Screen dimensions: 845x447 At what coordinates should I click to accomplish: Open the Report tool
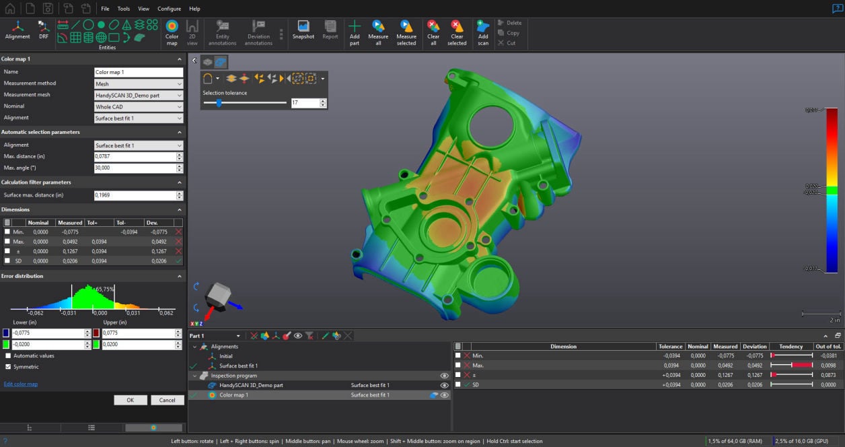[x=330, y=32]
